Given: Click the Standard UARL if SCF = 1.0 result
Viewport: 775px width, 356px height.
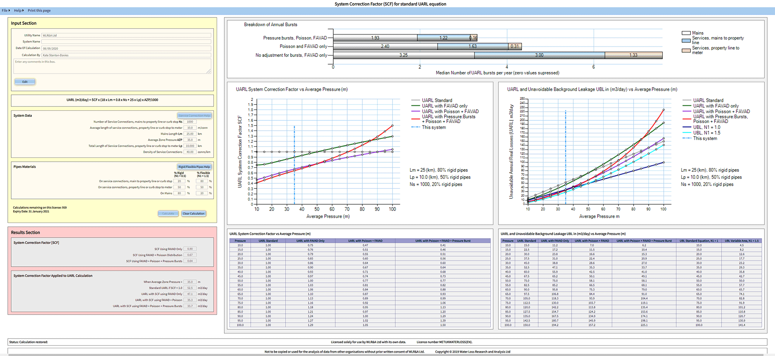Looking at the screenshot, I should click(190, 288).
